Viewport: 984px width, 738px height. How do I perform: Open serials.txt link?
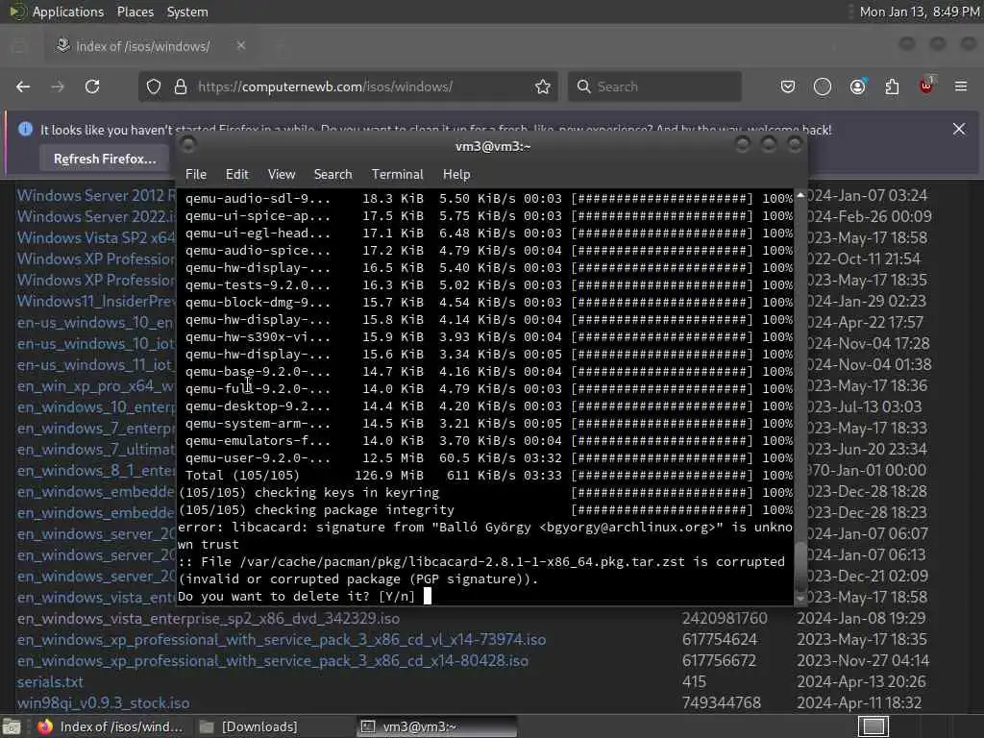coord(50,682)
